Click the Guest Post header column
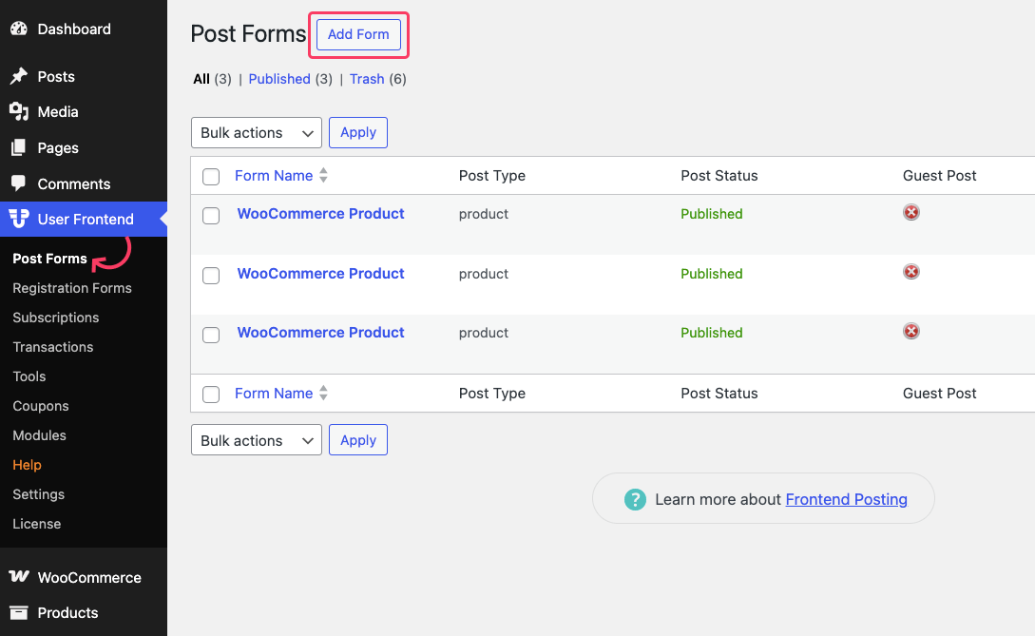The width and height of the screenshot is (1035, 636). [939, 176]
